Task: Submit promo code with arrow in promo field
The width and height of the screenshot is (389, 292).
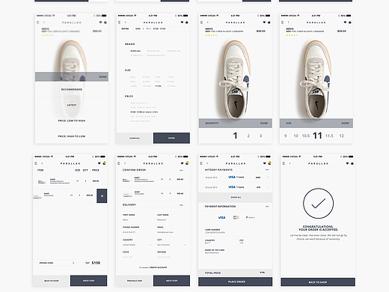Action: 73,263
